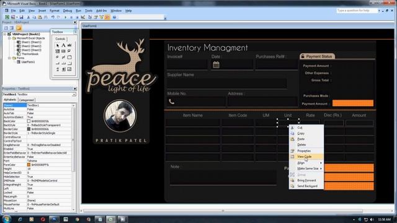The width and height of the screenshot is (397, 223).
Task: Choose Send Backward from context menu
Action: tap(306, 186)
